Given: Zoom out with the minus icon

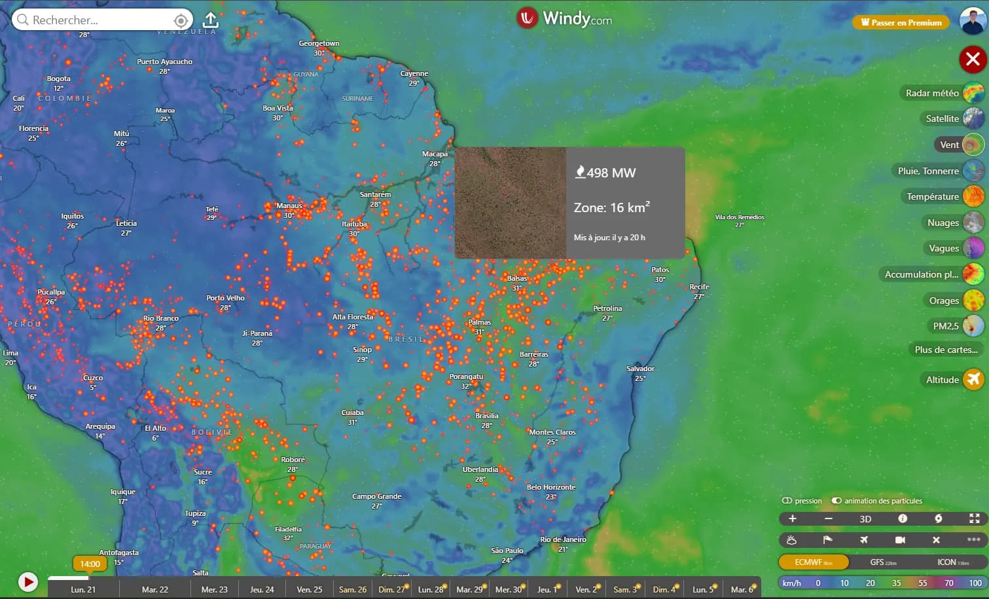Looking at the screenshot, I should (x=829, y=518).
